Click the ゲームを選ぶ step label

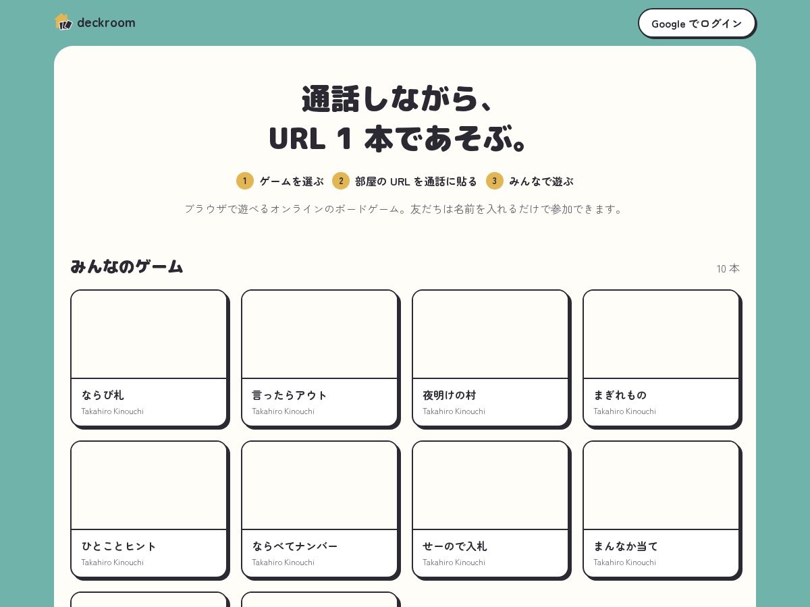pos(292,181)
